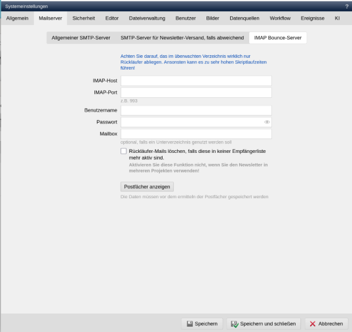Click the 'z.B. 993' hint text
Screen dimensions: 352x332
129,100
